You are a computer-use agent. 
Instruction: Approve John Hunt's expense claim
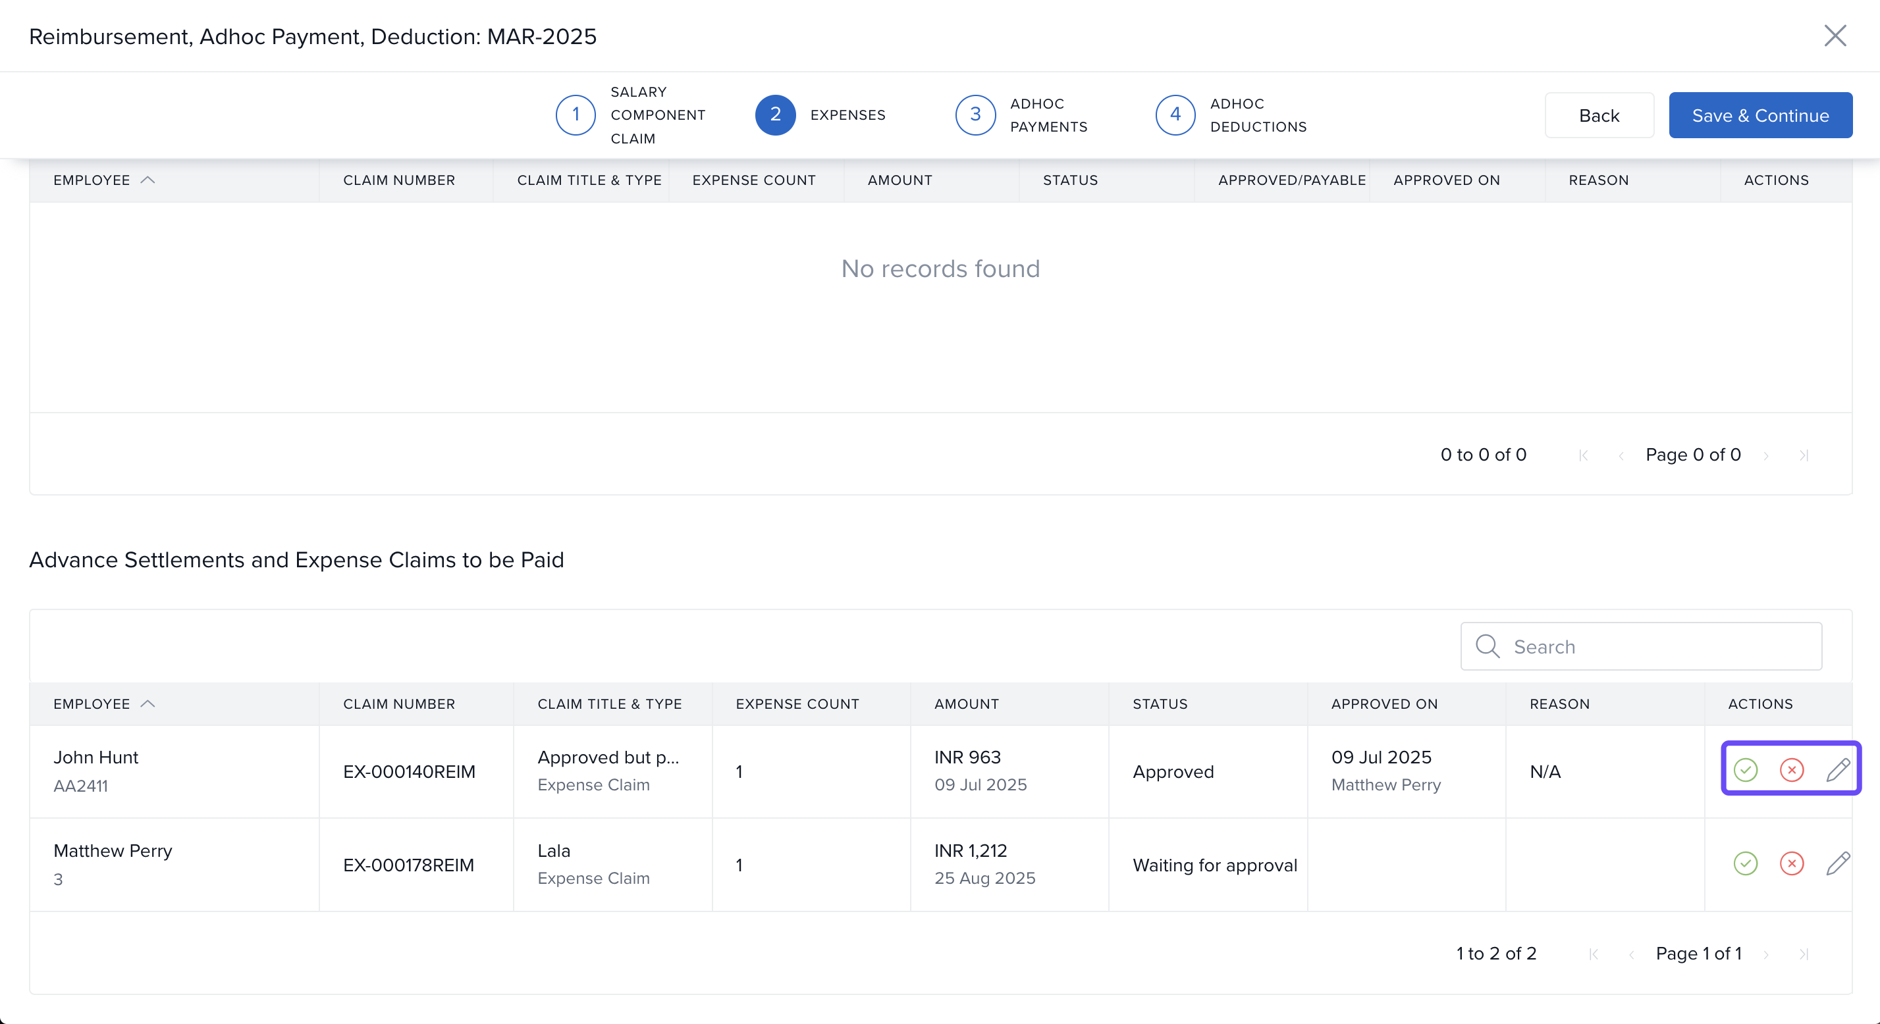coord(1745,769)
